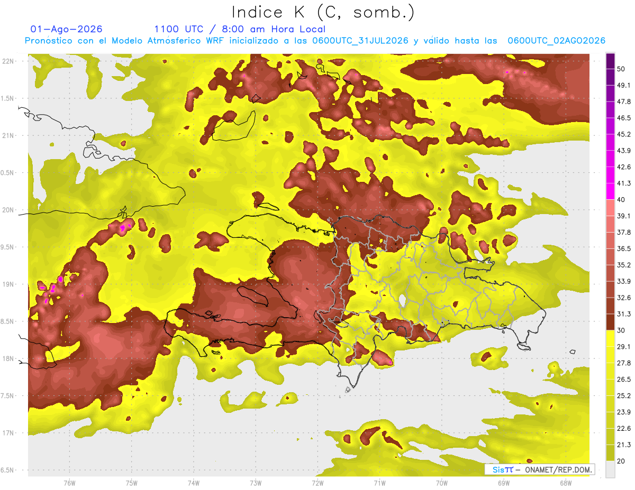Click colorbar value "36.5"
Screen dimensions: 635x490
623,249
